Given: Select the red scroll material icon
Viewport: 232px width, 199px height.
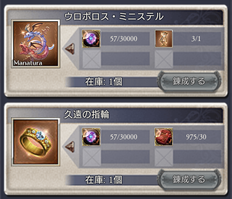Looking at the screenshot, I should coord(164,137).
